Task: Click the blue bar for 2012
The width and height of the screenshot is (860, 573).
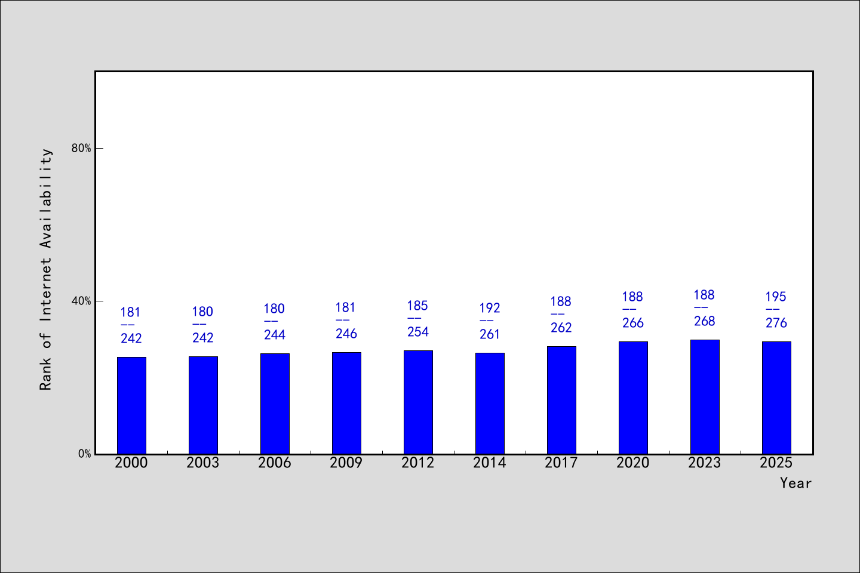Action: tap(418, 402)
